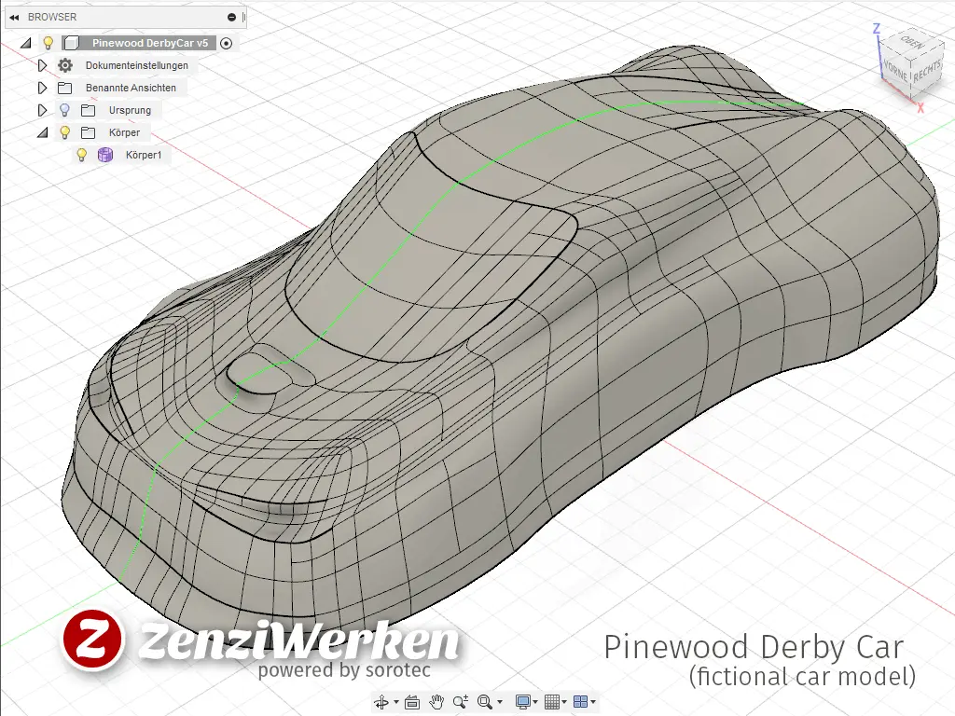The height and width of the screenshot is (716, 955).
Task: Click the component cube icon for Pinewood DerbyCar
Action: click(x=71, y=43)
